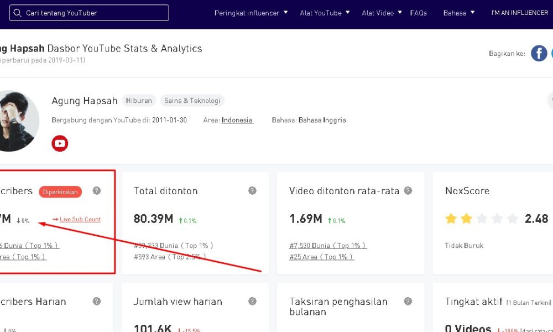Viewport: 553px width, 332px height.
Task: Open the Live Sub Count link
Action: point(80,219)
